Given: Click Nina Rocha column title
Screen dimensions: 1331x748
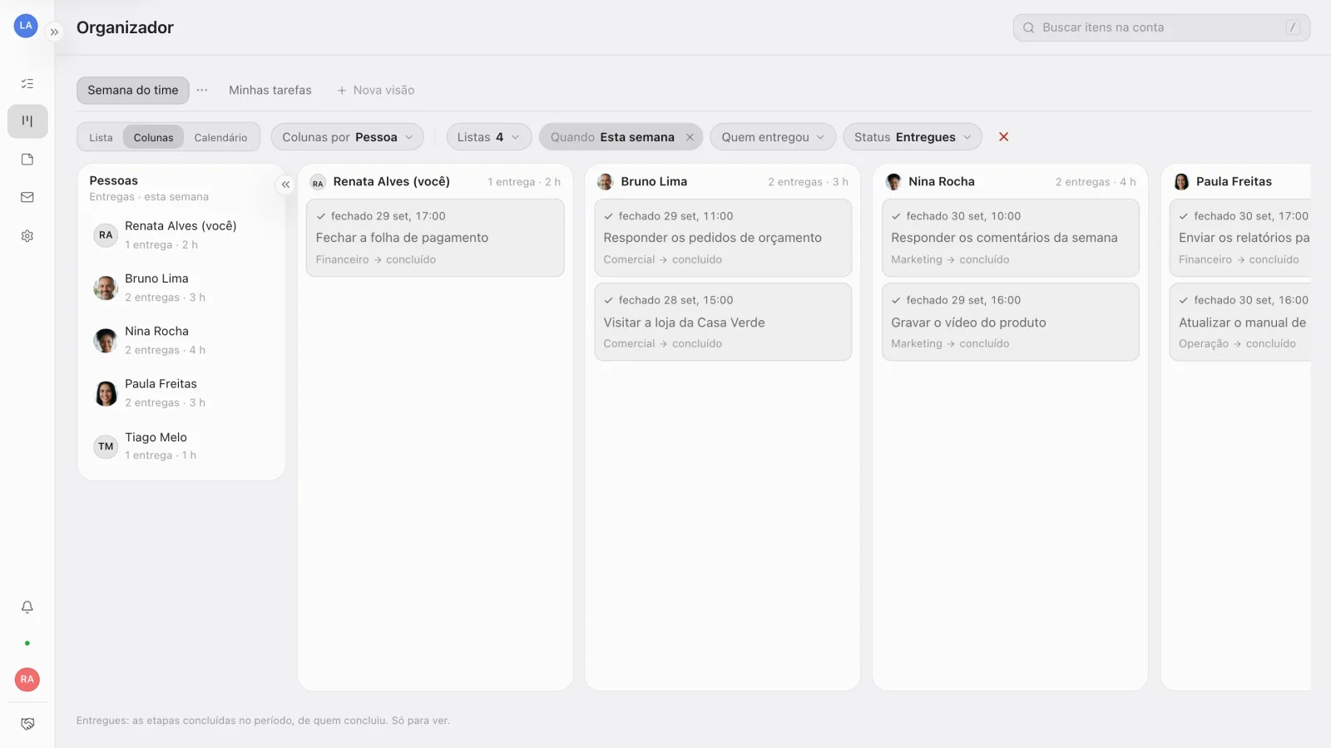Looking at the screenshot, I should pos(942,182).
